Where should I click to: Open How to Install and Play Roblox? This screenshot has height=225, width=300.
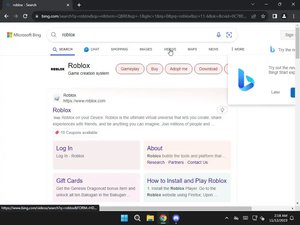tap(187, 181)
